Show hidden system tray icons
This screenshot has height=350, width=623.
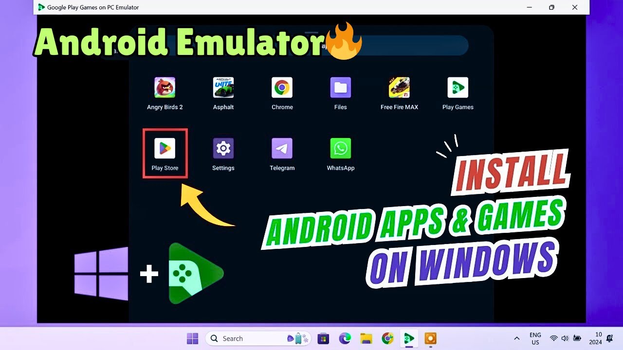point(516,338)
